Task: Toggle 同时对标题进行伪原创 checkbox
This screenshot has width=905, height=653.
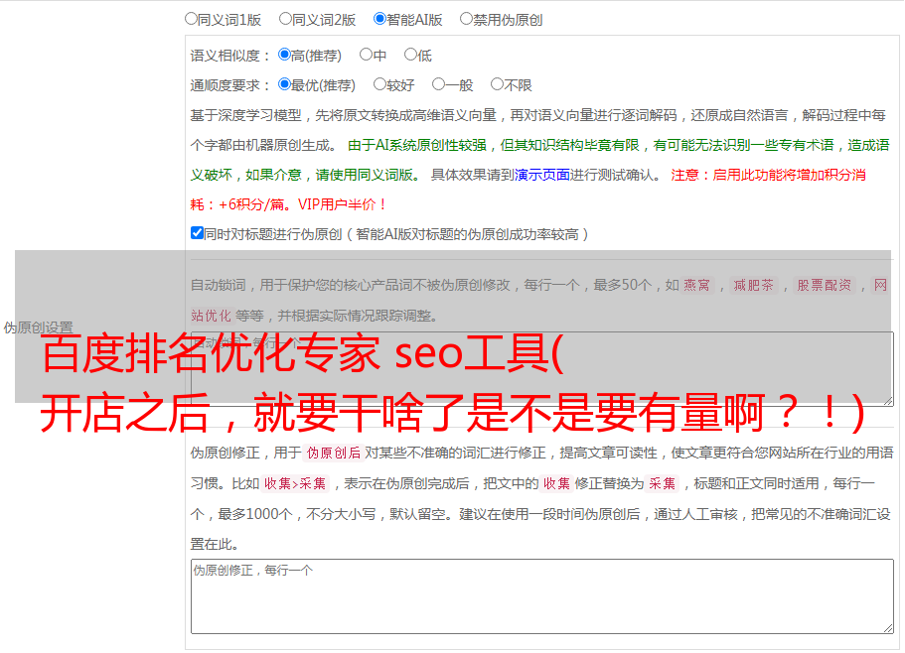Action: [x=197, y=233]
